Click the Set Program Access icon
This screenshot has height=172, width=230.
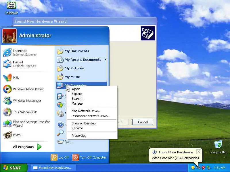60,105
